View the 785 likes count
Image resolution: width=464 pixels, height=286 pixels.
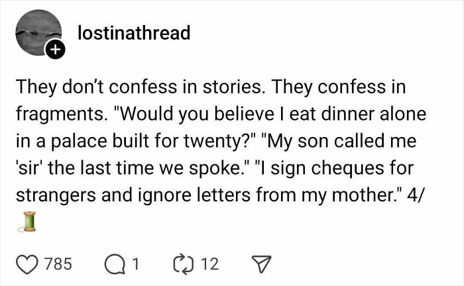pyautogui.click(x=60, y=263)
